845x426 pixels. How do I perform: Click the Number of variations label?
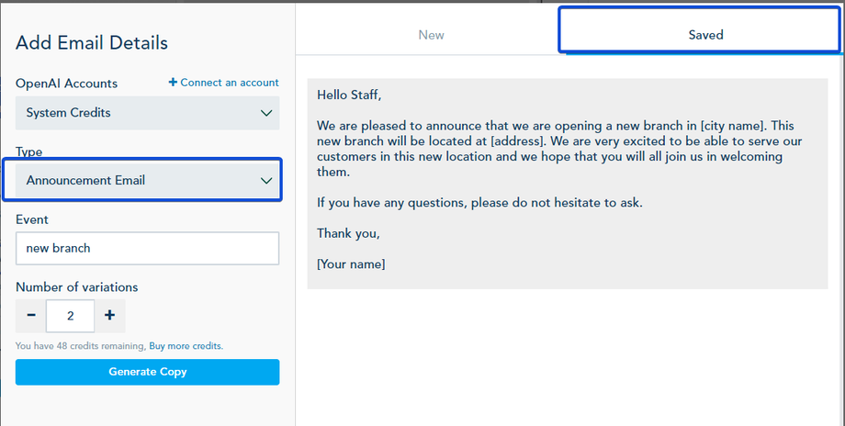tap(77, 287)
